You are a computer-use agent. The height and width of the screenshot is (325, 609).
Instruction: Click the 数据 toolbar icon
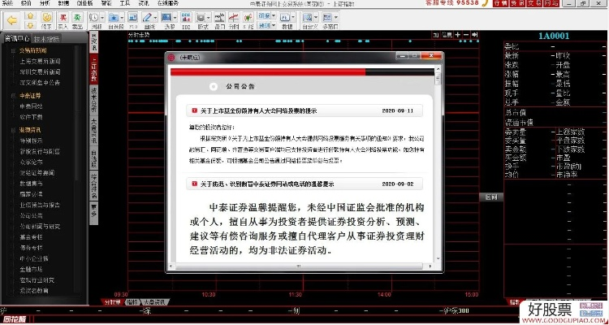tap(285, 18)
